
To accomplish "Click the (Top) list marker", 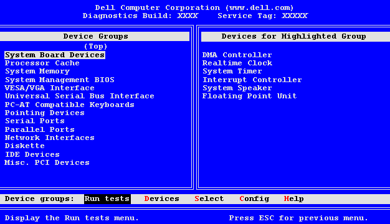I will click(96, 47).
